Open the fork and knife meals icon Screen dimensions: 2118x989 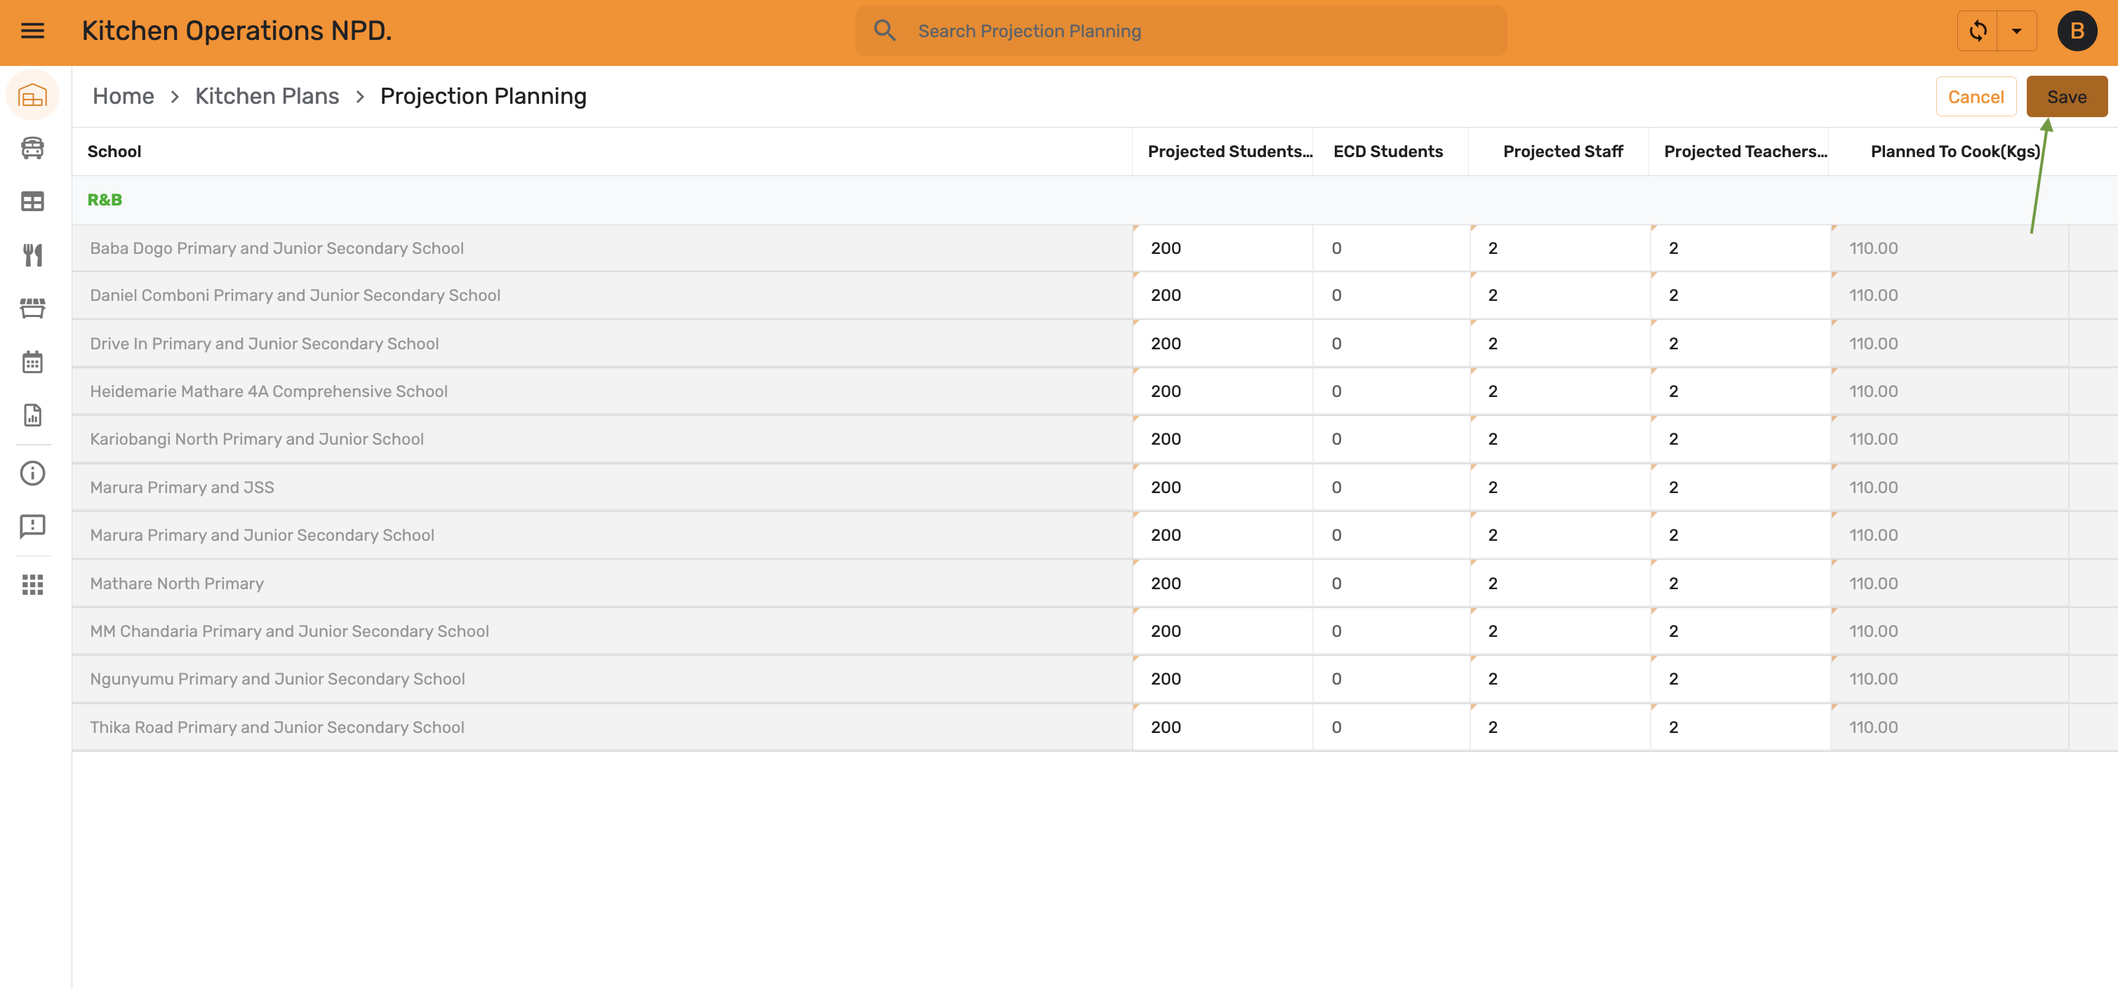pos(32,255)
